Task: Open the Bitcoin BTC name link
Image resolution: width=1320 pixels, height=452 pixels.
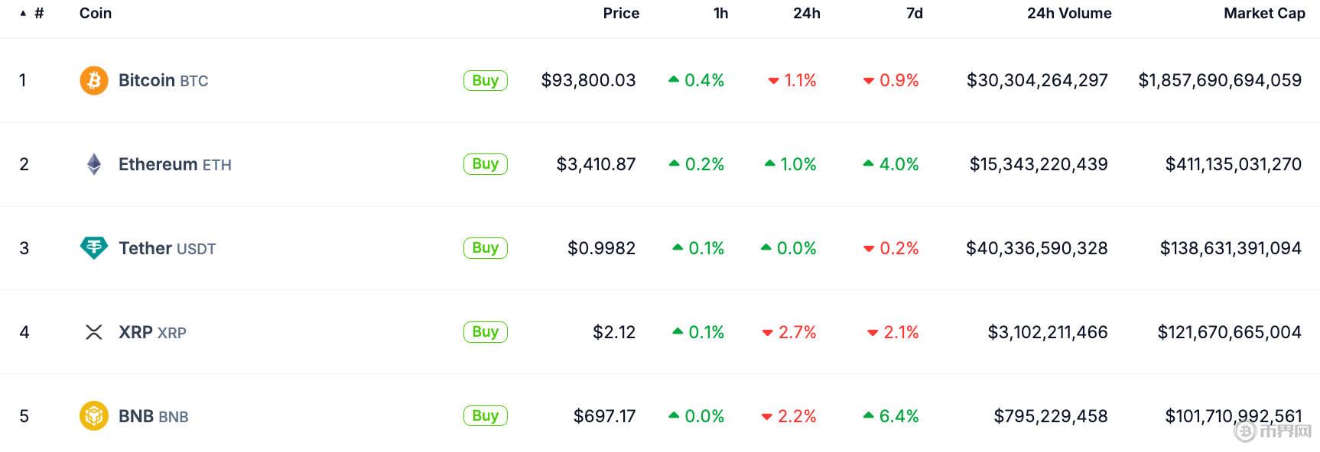Action: click(x=163, y=80)
